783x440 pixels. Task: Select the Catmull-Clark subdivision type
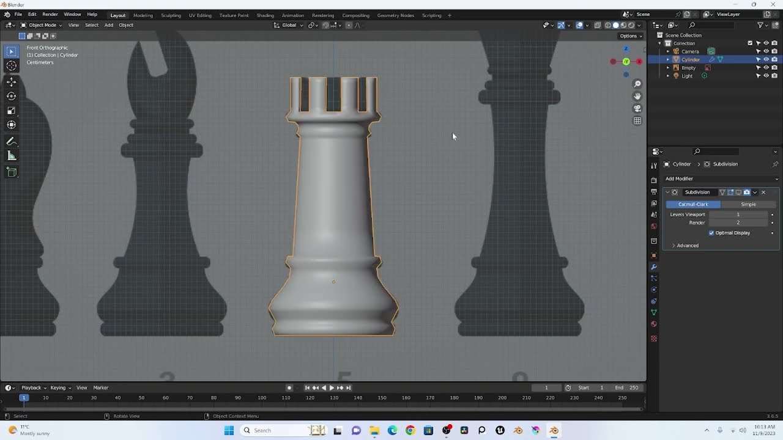tap(693, 204)
